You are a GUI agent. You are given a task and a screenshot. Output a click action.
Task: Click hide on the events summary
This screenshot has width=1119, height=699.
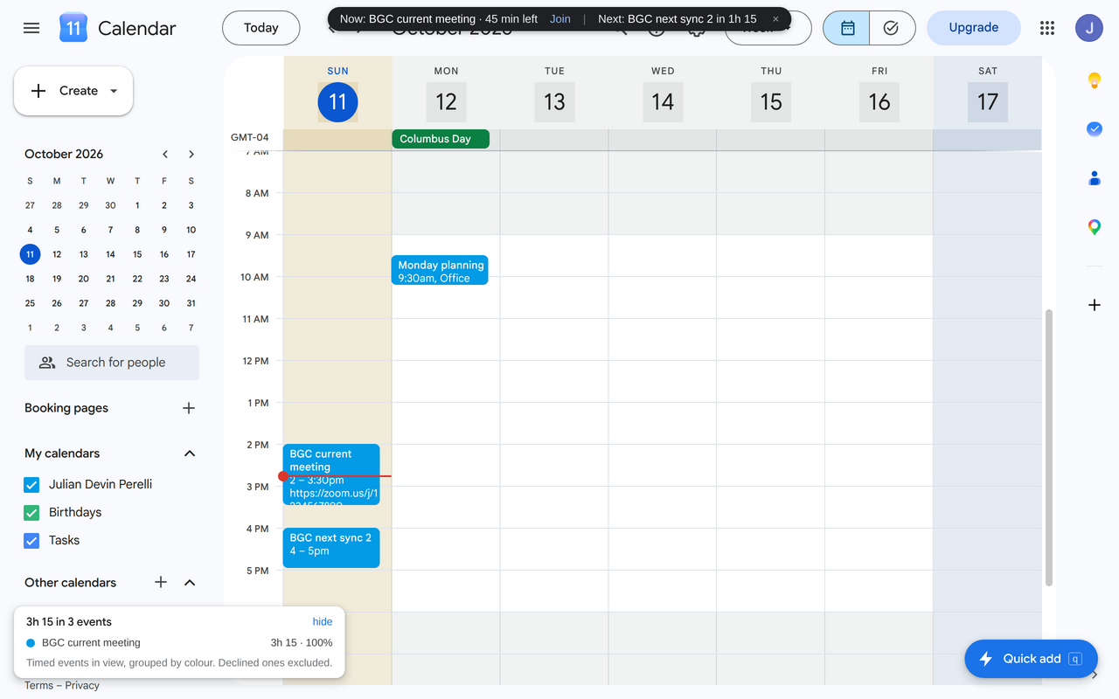(323, 622)
